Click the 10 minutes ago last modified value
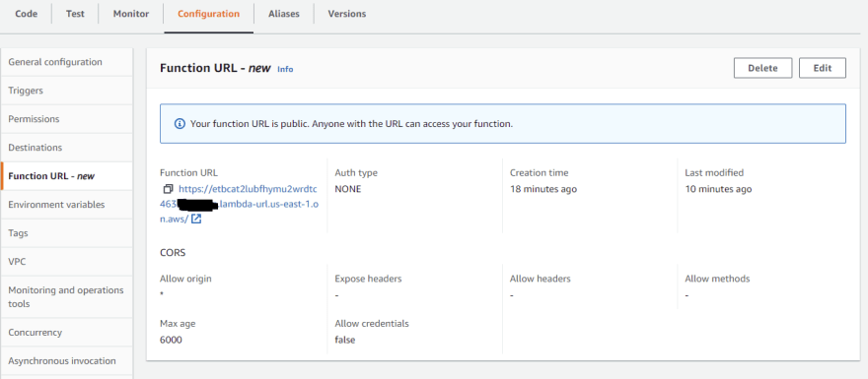This screenshot has height=379, width=868. tap(718, 189)
